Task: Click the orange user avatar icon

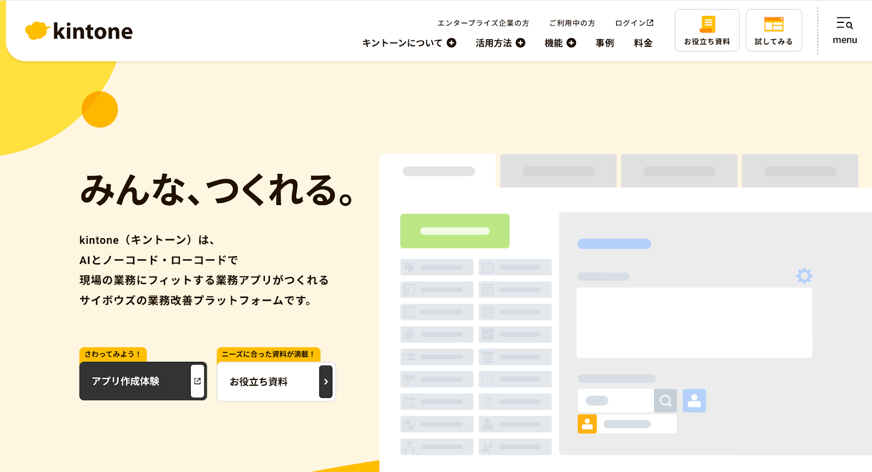Action: pyautogui.click(x=587, y=424)
